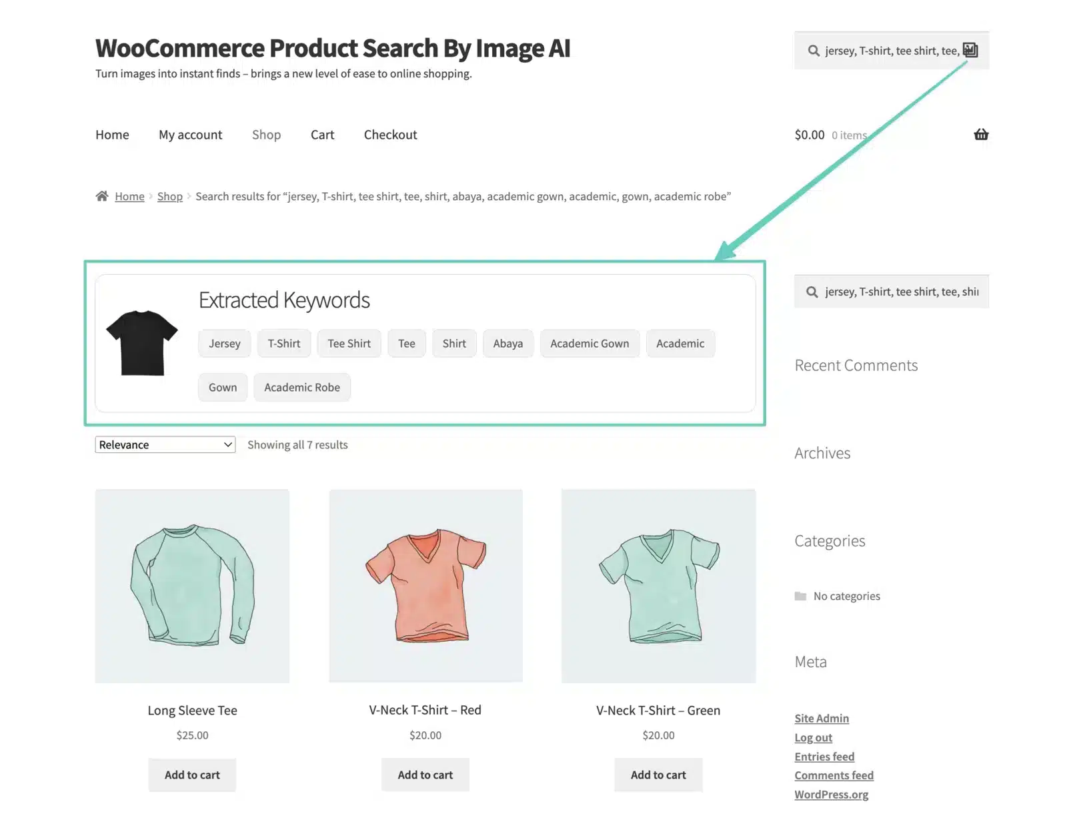Click the home icon in breadcrumb
The width and height of the screenshot is (1067, 826).
(x=102, y=196)
